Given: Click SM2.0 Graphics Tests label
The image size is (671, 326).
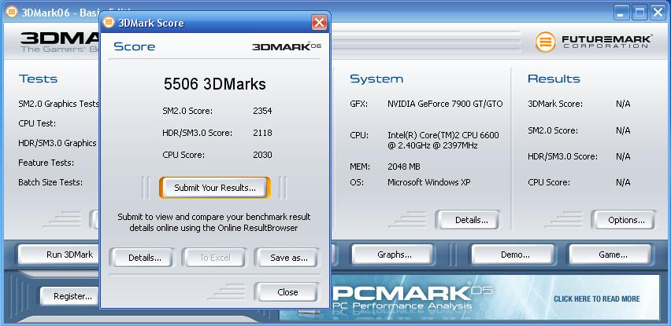Looking at the screenshot, I should point(58,104).
